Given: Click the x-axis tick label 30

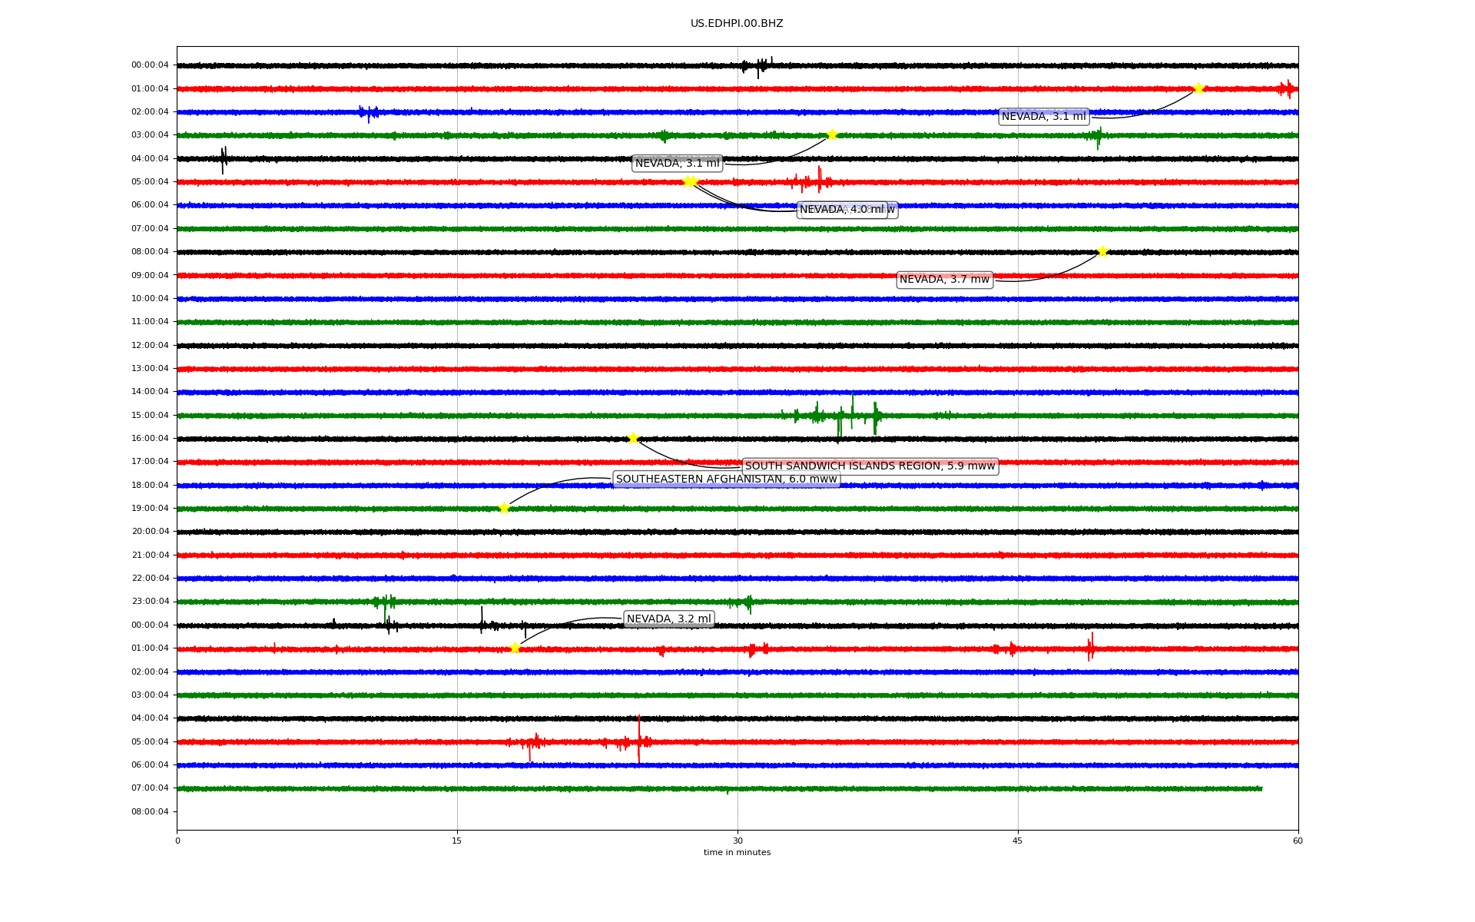Looking at the screenshot, I should point(737,841).
